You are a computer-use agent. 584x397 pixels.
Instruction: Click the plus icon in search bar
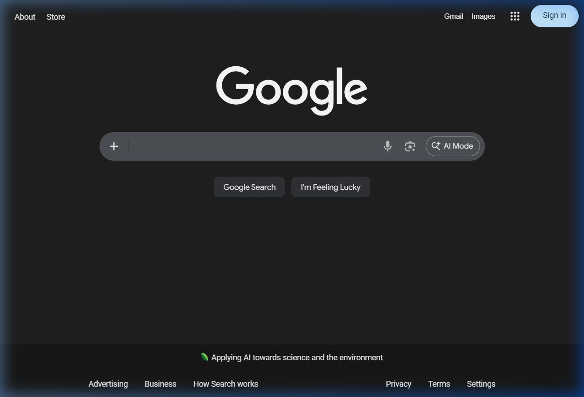tap(114, 146)
